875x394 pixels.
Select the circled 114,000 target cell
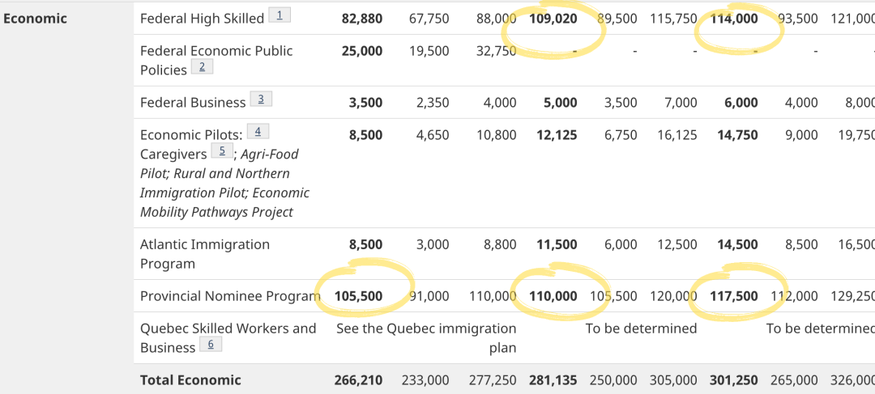click(734, 19)
